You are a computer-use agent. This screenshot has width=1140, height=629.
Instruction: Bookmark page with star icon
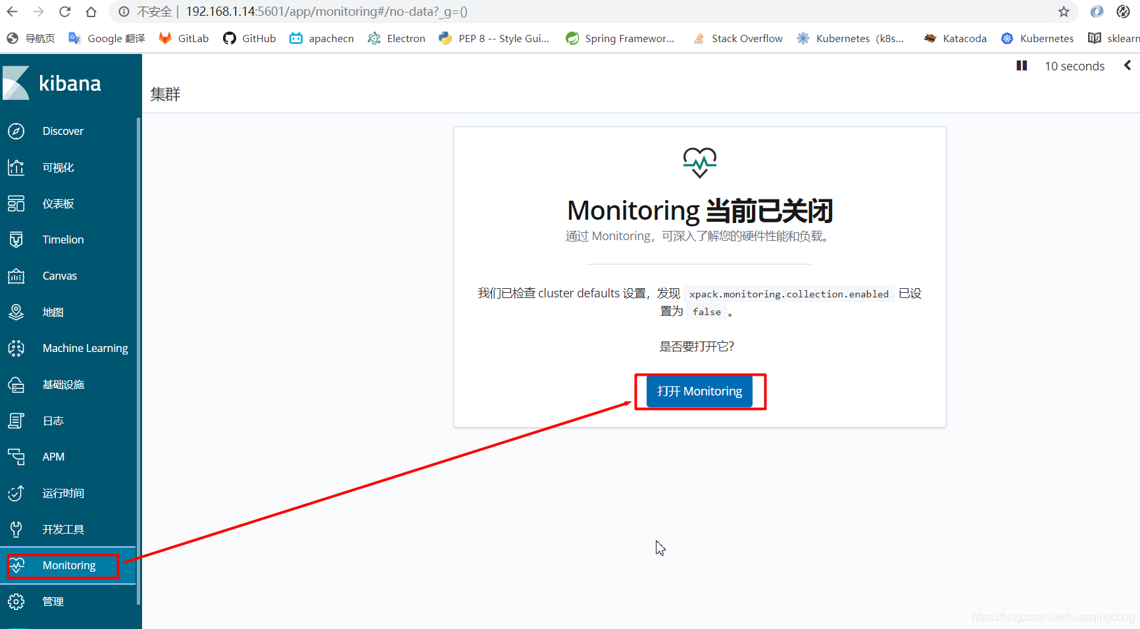tap(1064, 11)
